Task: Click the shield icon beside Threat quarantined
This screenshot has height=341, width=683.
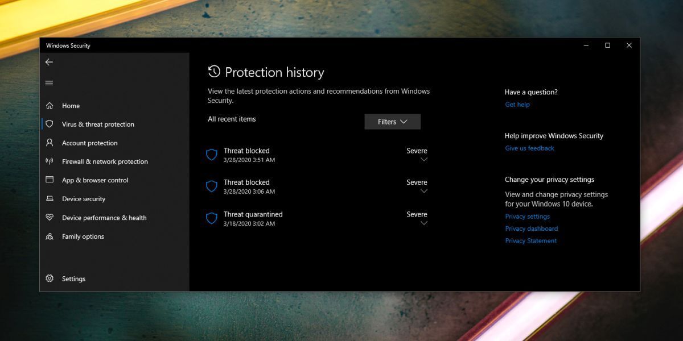Action: 212,218
